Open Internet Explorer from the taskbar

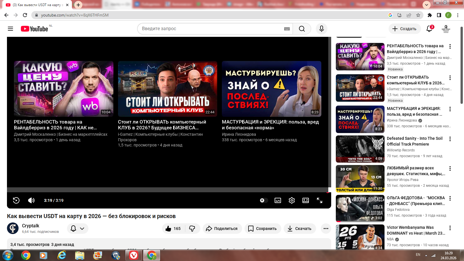coord(61,255)
